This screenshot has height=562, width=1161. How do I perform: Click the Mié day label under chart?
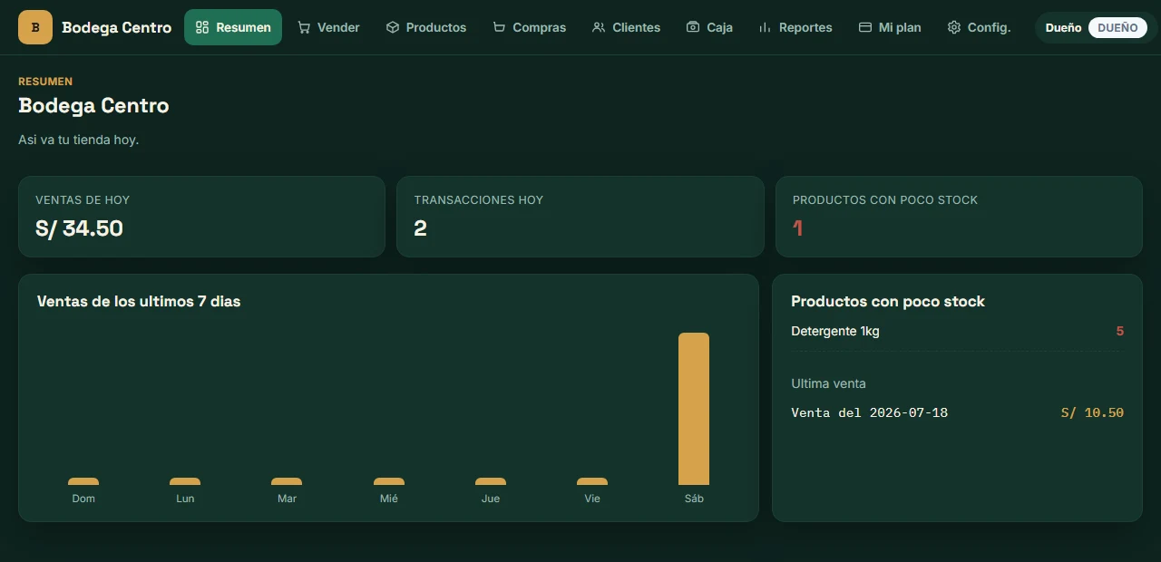click(x=389, y=499)
